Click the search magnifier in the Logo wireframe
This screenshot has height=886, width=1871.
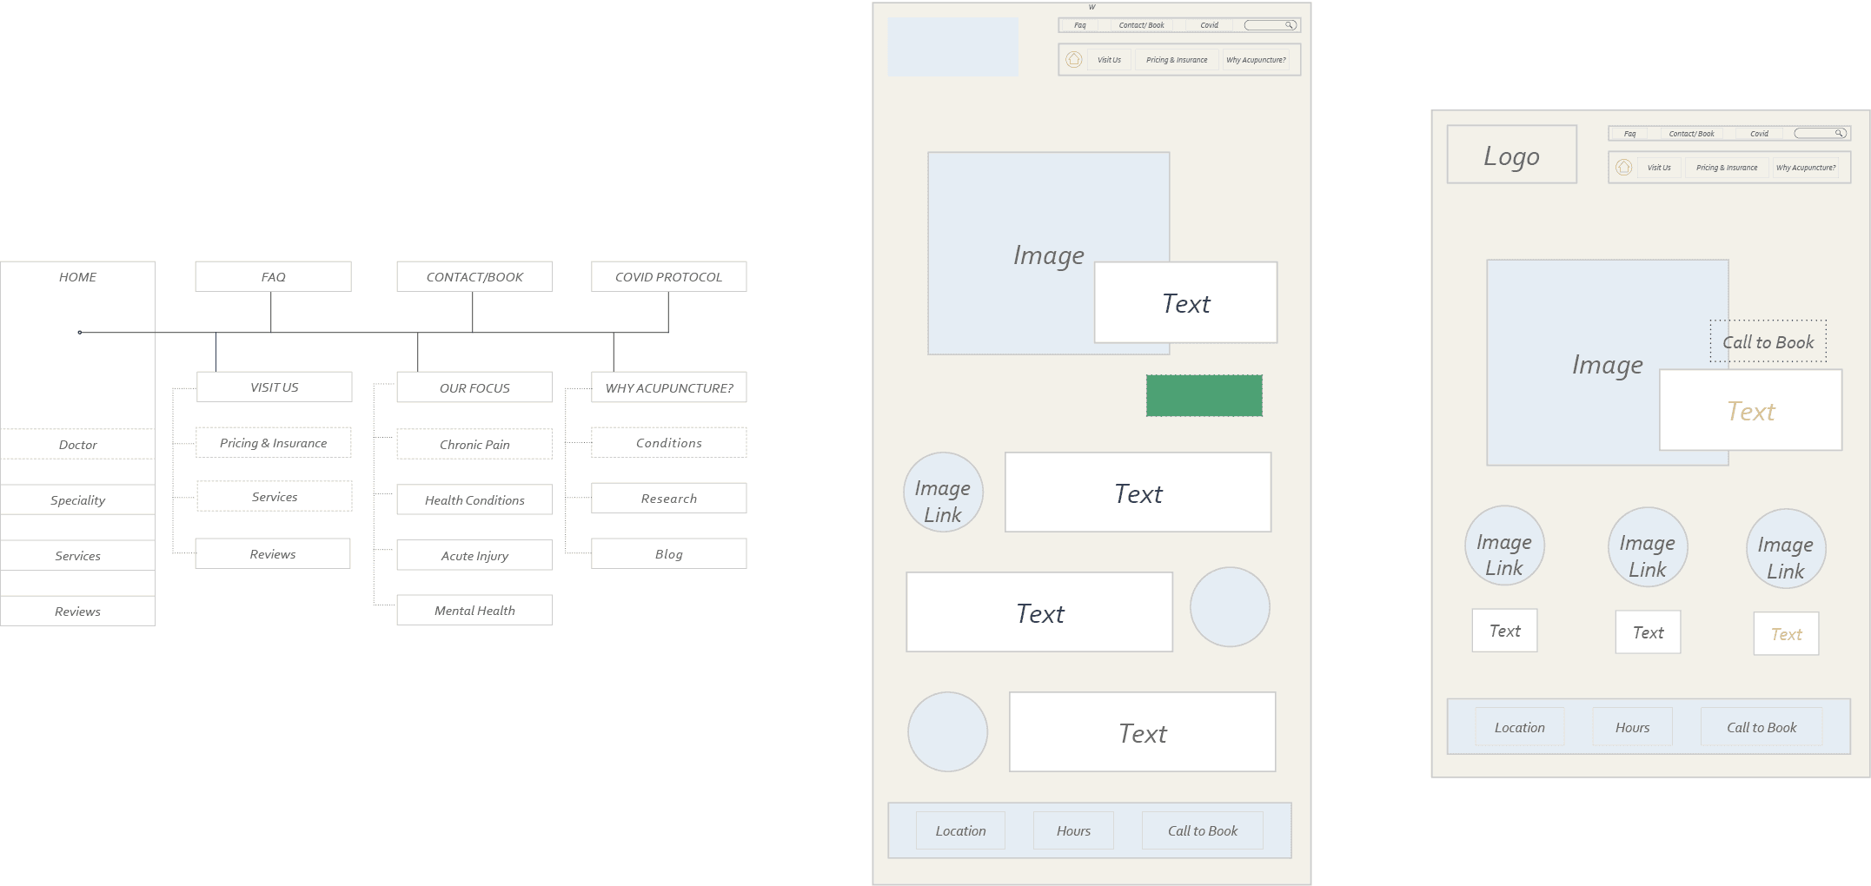coord(1840,133)
